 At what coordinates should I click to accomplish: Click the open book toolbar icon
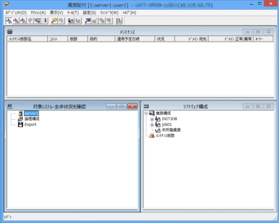pyautogui.click(x=45, y=21)
